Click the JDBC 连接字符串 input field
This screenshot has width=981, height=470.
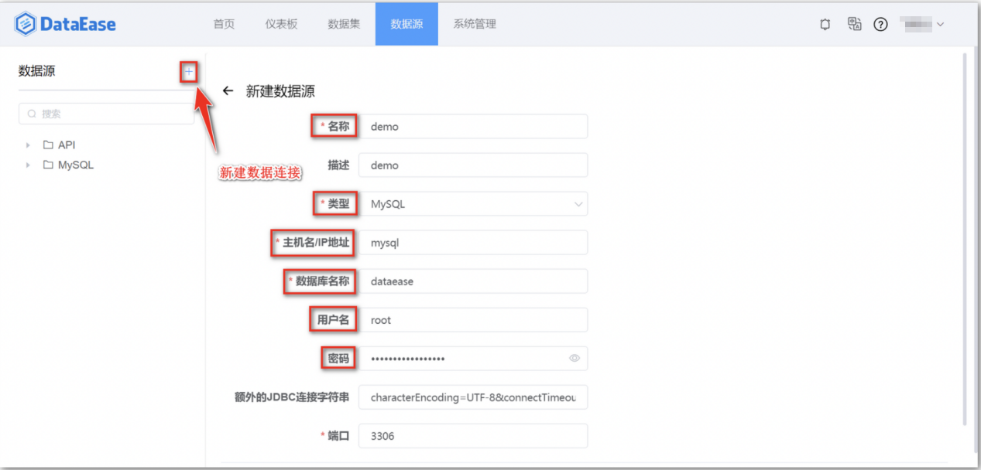click(473, 397)
